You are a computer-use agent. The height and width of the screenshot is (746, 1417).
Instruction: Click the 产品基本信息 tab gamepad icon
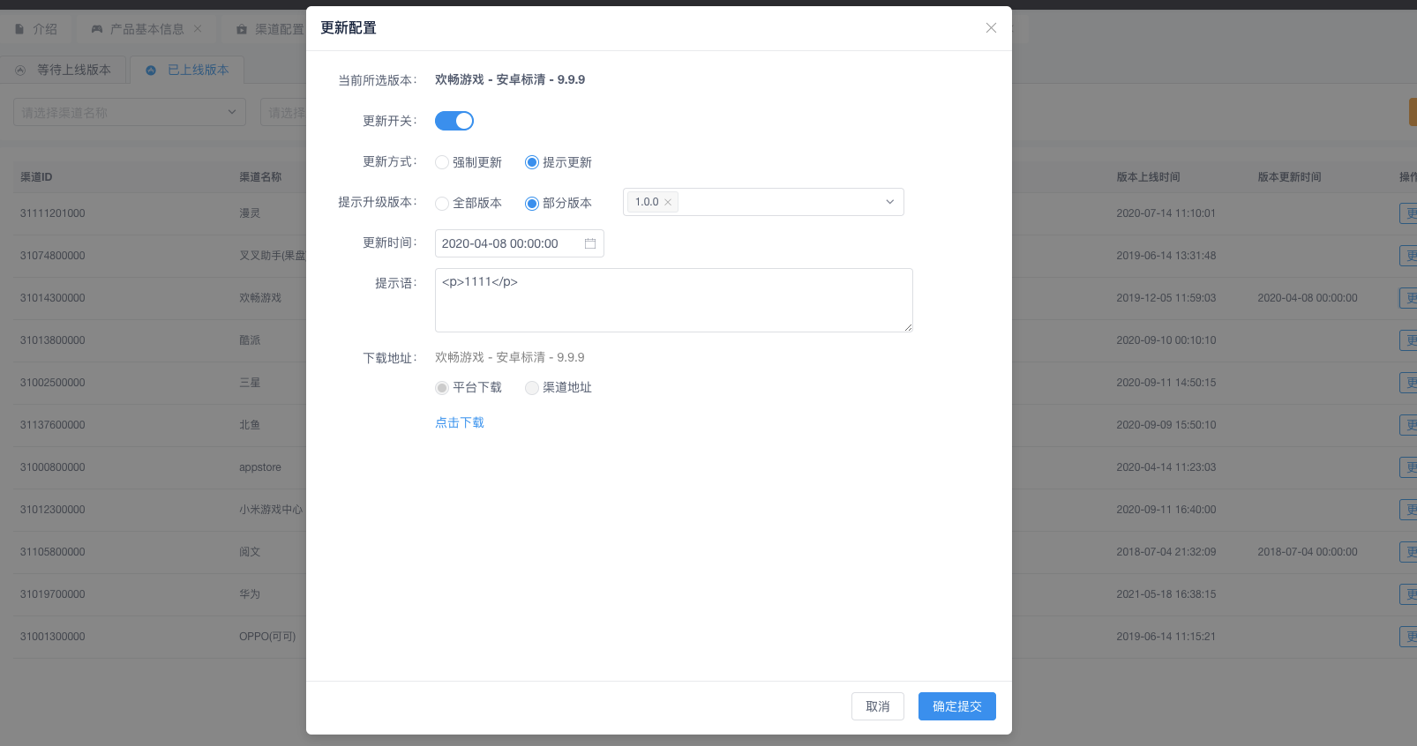97,29
